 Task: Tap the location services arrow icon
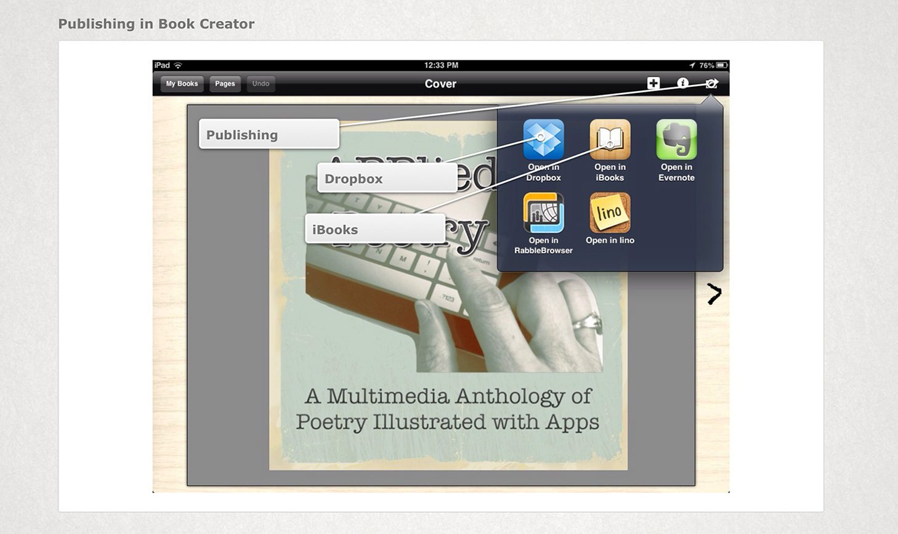click(x=692, y=65)
